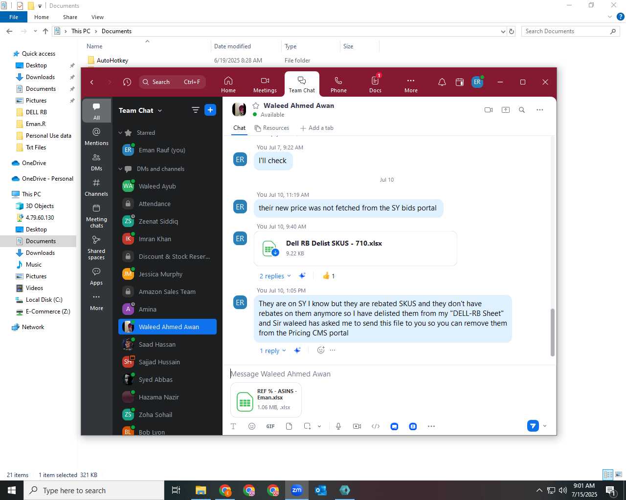Expand the 2 replies thread
This screenshot has width=626, height=500.
pyautogui.click(x=275, y=276)
